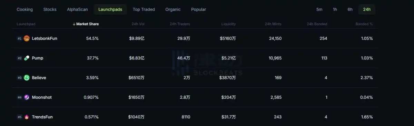Select the 5m timeframe
The image size is (414, 126).
pyautogui.click(x=319, y=9)
